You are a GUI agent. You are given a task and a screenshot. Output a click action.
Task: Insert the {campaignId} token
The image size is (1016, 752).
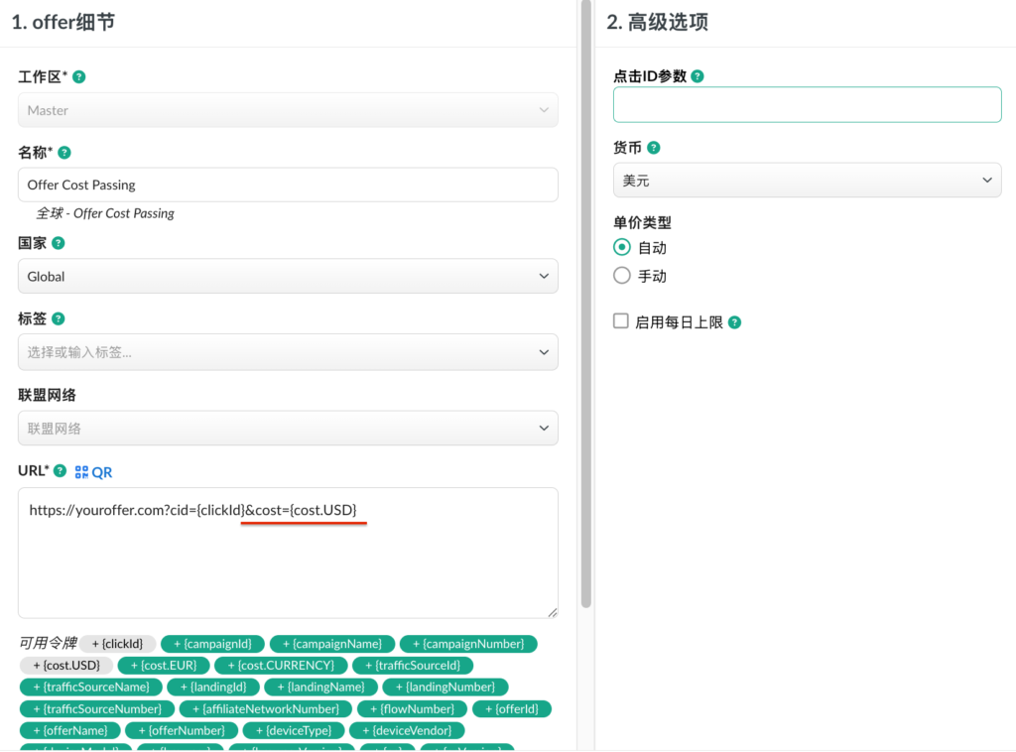(212, 644)
